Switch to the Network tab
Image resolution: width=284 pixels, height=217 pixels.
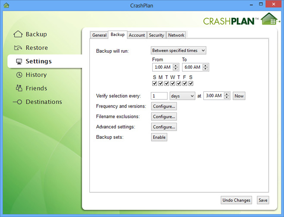tap(176, 35)
